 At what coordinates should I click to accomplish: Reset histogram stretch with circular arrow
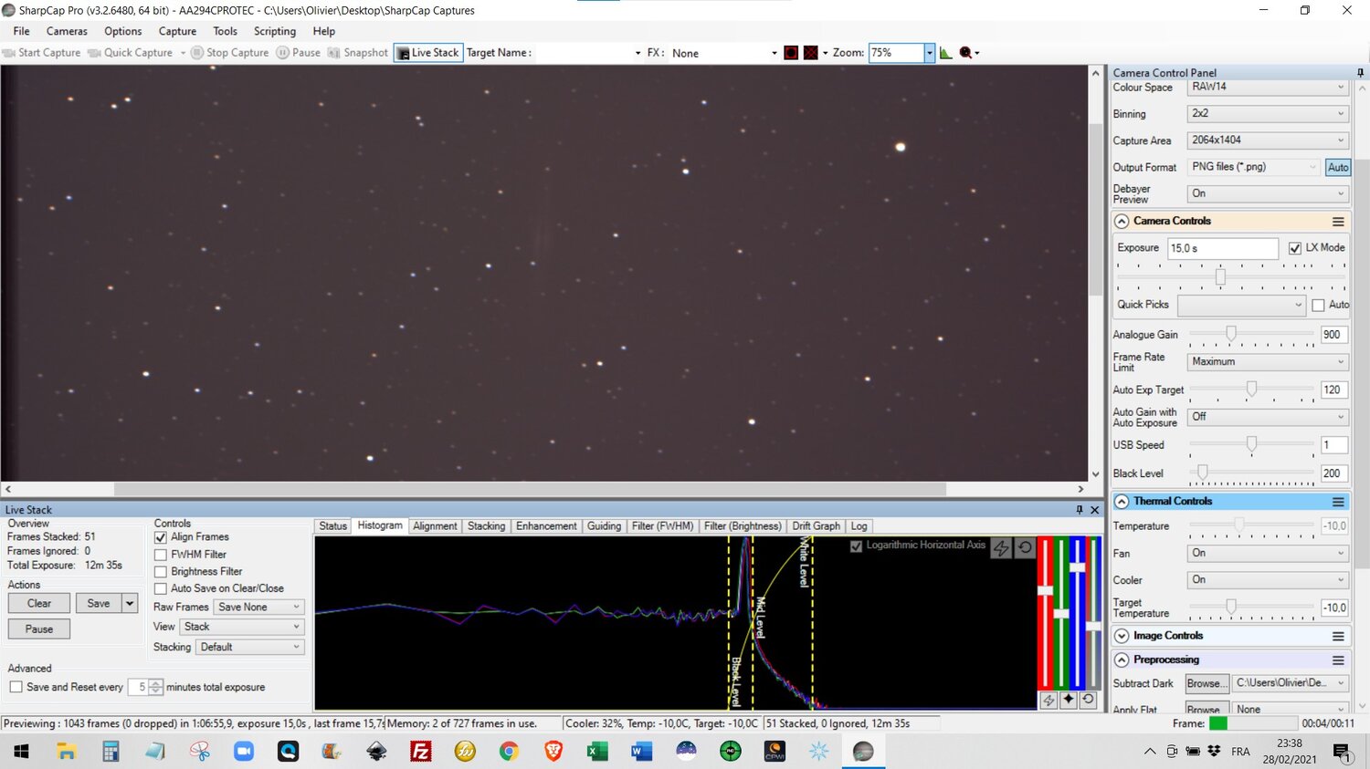click(x=1025, y=547)
